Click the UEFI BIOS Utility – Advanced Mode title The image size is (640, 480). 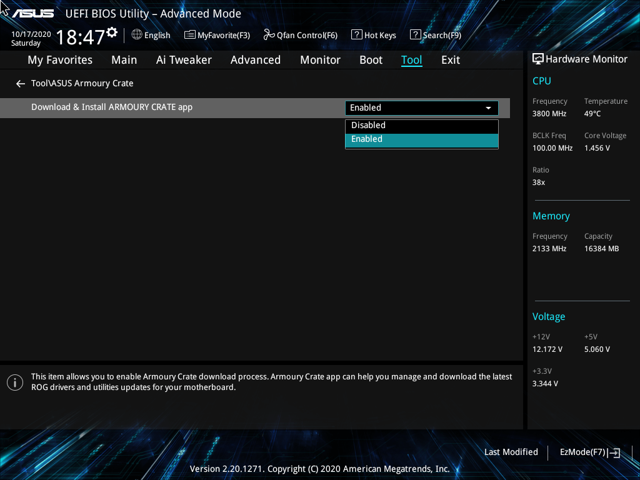153,14
